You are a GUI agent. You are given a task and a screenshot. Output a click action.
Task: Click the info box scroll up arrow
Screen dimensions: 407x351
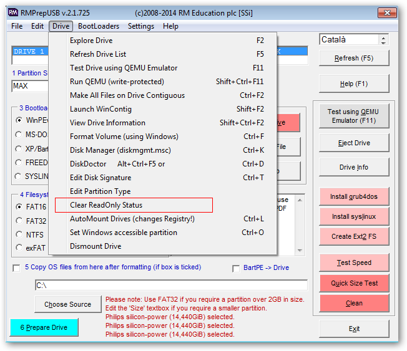point(300,200)
